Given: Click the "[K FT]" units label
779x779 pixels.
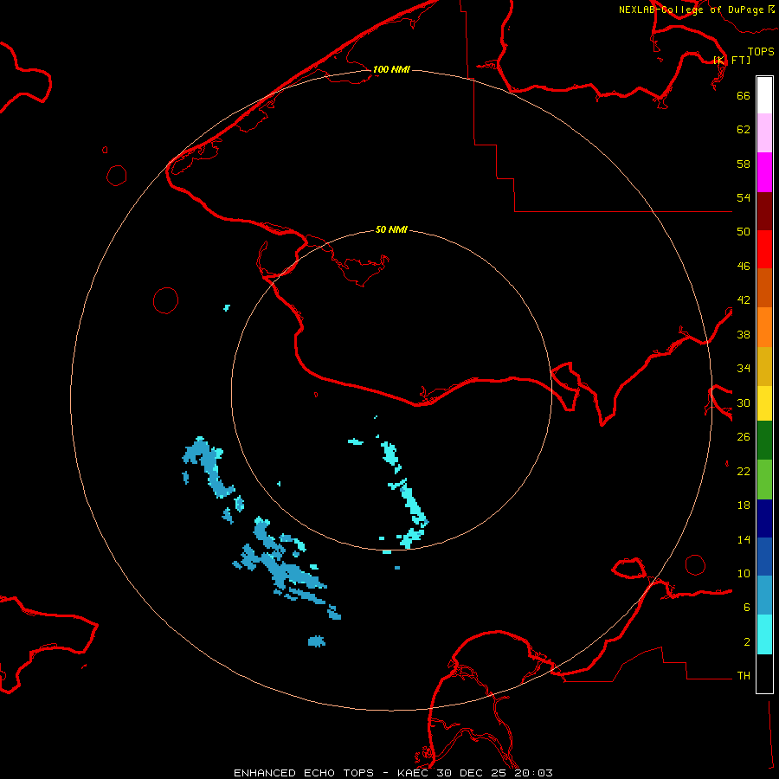Looking at the screenshot, I should [x=732, y=60].
